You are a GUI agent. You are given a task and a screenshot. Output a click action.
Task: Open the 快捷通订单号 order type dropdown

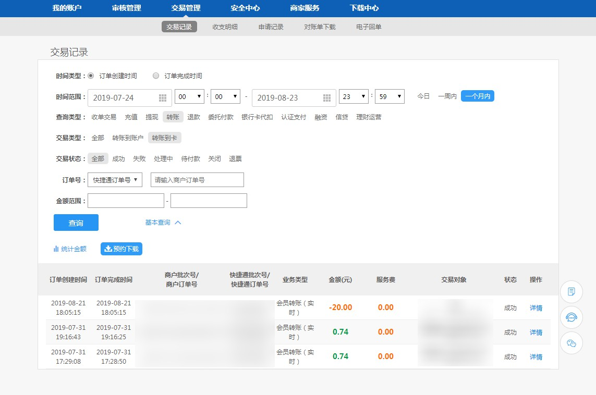coord(115,180)
